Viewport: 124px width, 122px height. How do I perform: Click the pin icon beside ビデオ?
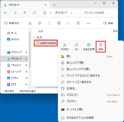(x=26, y=85)
